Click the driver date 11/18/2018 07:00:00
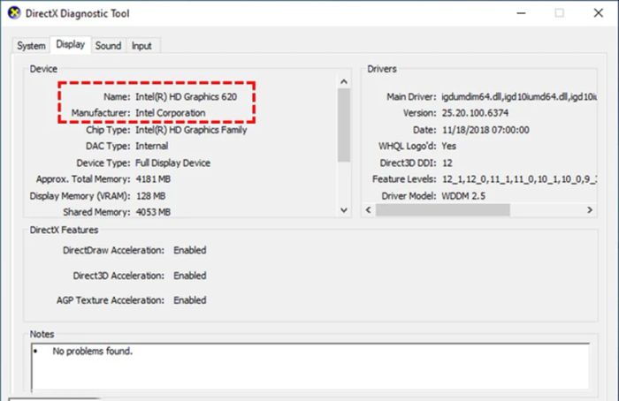619x401 pixels. pyautogui.click(x=485, y=130)
